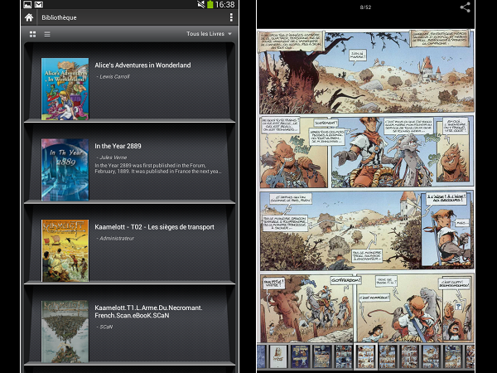Image resolution: width=497 pixels, height=373 pixels.
Task: Switch to list view layout
Action: click(47, 34)
